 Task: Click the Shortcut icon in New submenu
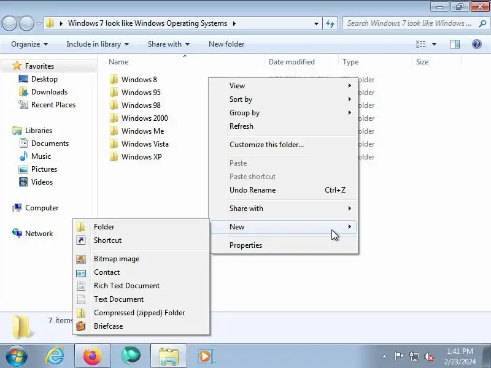[x=81, y=240]
